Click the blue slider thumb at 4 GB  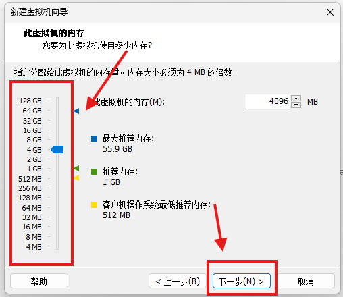(57, 149)
